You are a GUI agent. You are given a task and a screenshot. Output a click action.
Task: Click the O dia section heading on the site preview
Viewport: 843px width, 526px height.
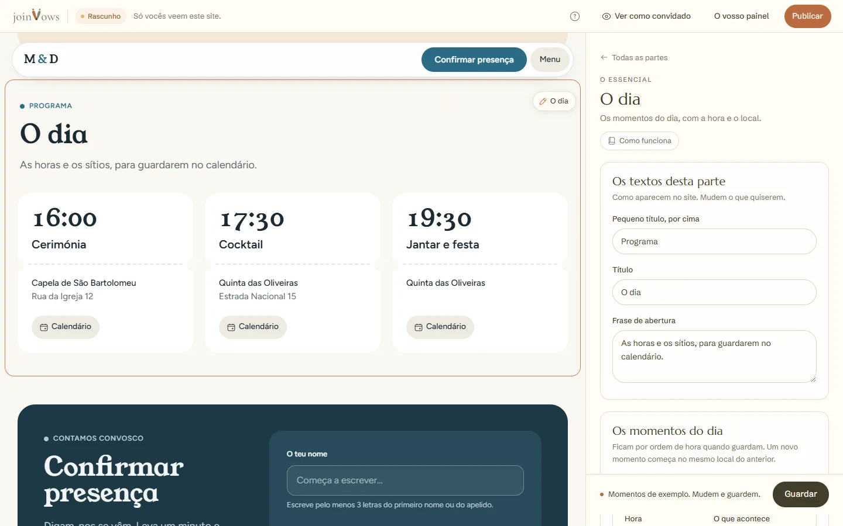pyautogui.click(x=54, y=134)
